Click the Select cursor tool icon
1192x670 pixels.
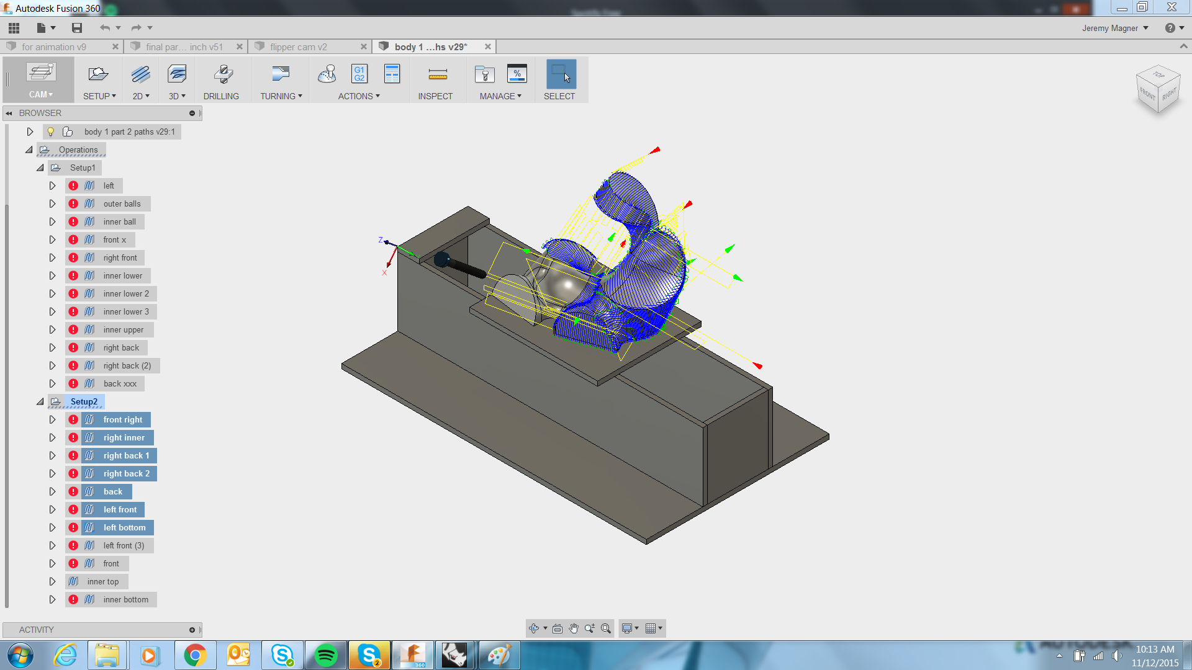pos(561,74)
